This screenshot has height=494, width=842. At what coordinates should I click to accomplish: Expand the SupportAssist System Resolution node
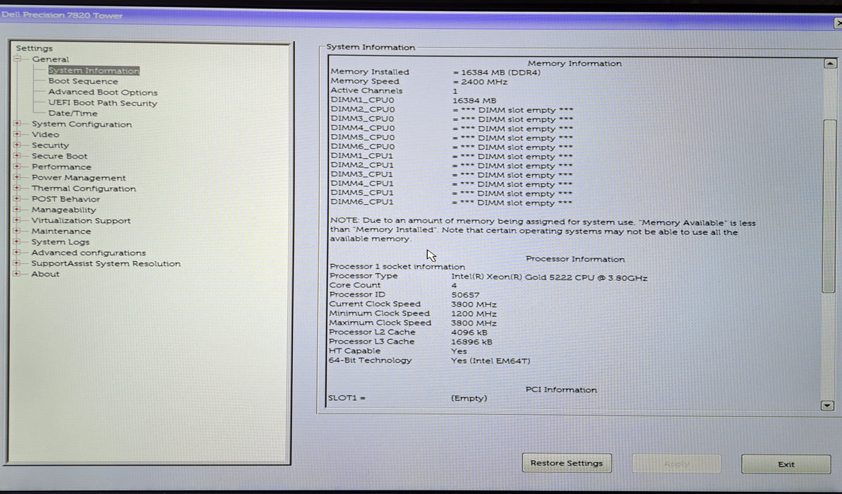click(x=17, y=263)
